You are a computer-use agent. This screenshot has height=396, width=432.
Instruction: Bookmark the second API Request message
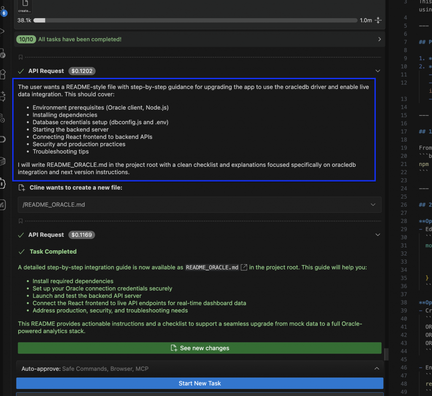20,220
